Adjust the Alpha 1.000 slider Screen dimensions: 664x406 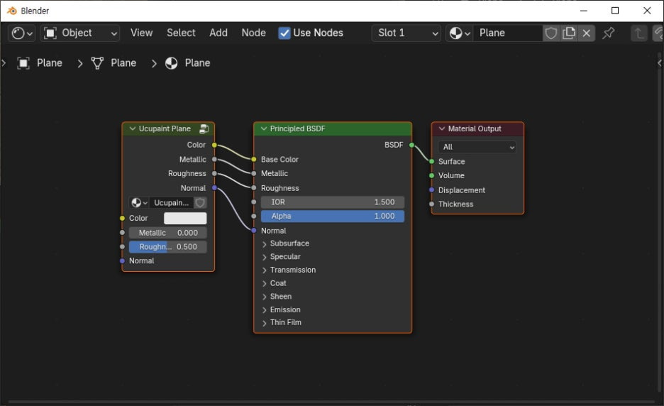(333, 216)
